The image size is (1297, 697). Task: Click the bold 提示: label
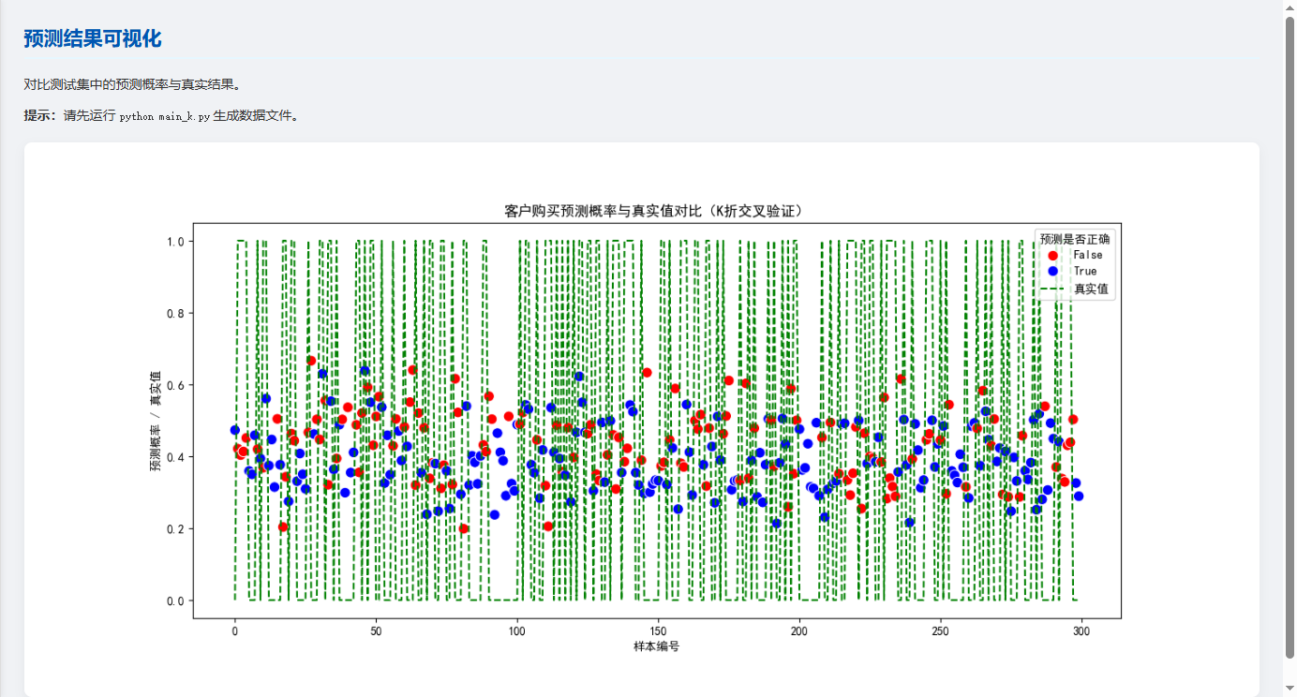click(x=42, y=116)
